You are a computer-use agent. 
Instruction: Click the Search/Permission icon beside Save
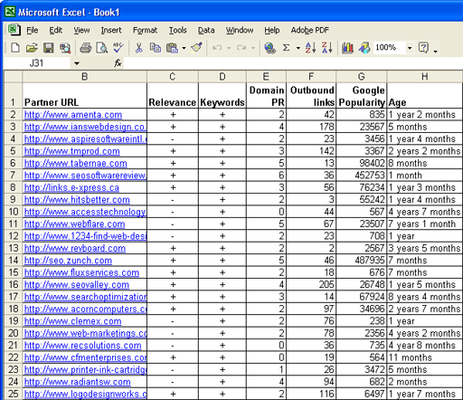pos(65,48)
